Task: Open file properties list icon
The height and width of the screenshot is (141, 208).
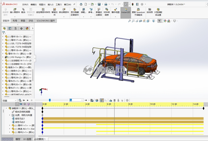Action: pyautogui.click(x=137, y=4)
